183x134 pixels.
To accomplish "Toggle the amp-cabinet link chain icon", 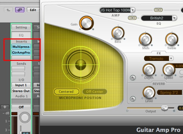I will (x=158, y=10).
